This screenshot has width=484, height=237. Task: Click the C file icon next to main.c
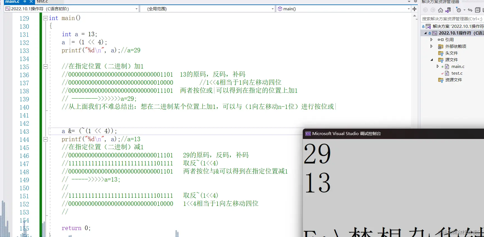click(447, 67)
